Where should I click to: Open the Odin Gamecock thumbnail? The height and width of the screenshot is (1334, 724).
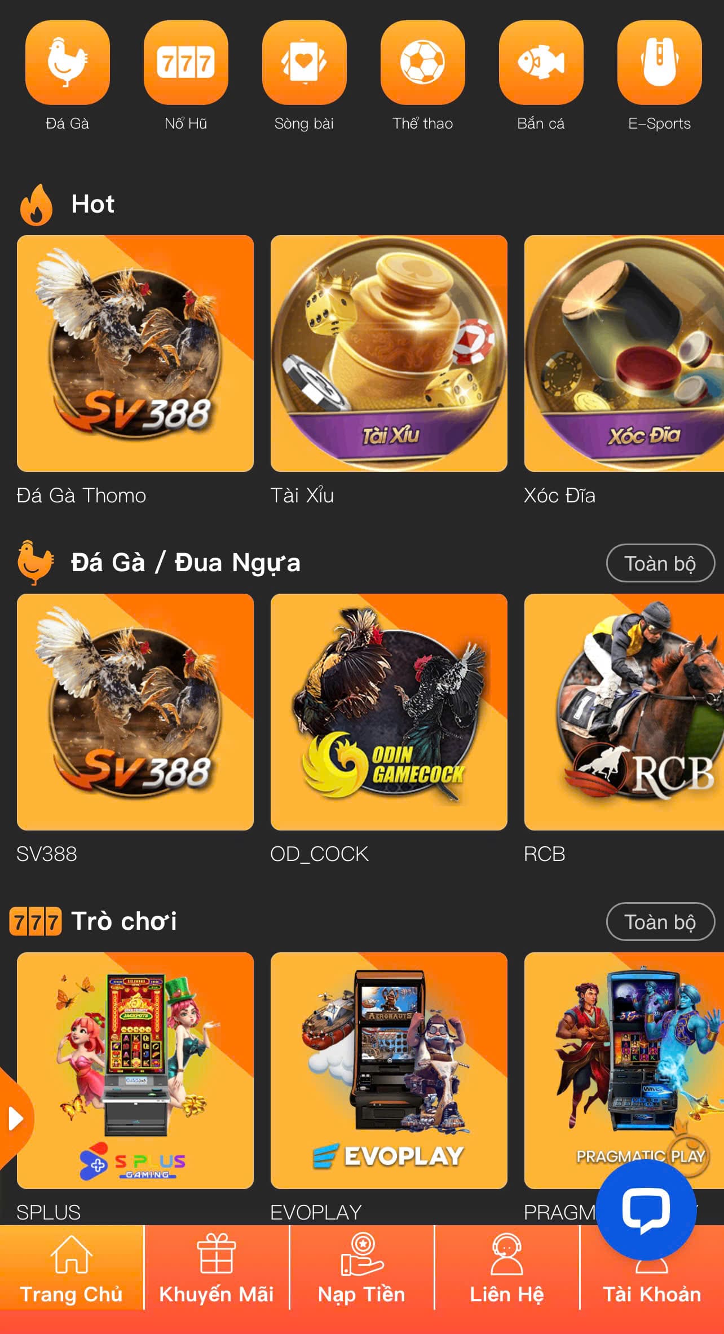tap(389, 712)
